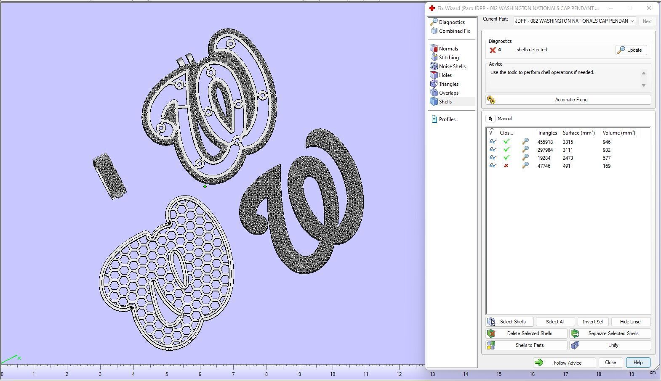The height and width of the screenshot is (381, 661).
Task: Click the honeycomb-backed pendant shell in the viewport
Action: 167,273
